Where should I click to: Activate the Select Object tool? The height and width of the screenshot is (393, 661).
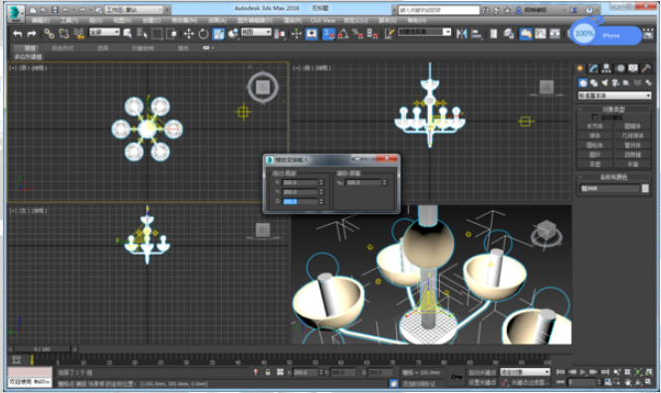click(x=126, y=34)
